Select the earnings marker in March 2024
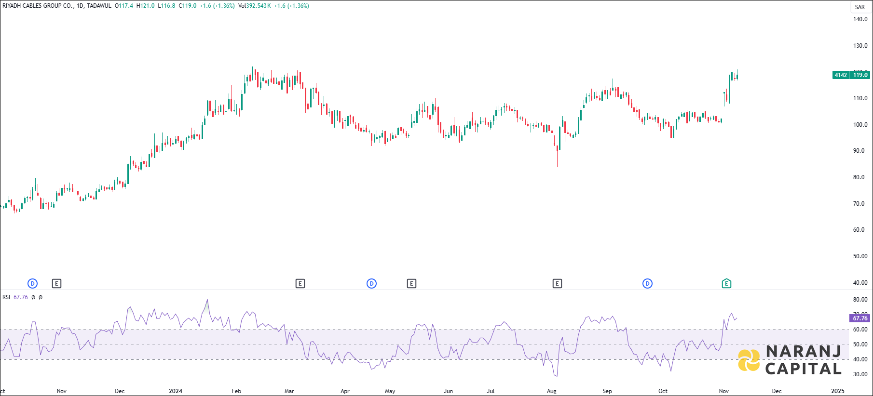 click(300, 283)
